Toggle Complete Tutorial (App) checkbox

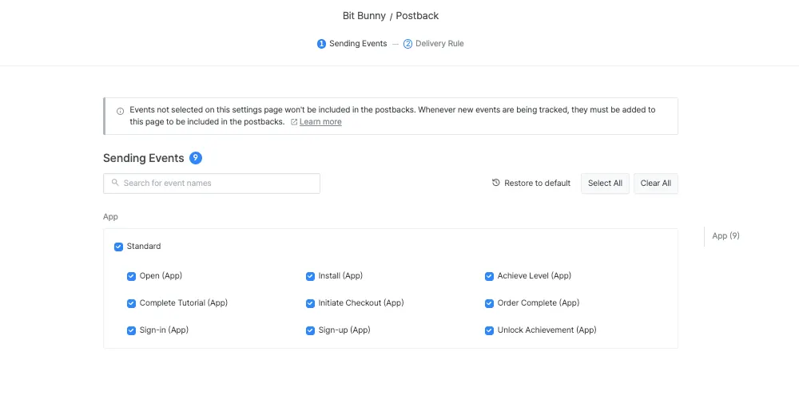point(132,303)
